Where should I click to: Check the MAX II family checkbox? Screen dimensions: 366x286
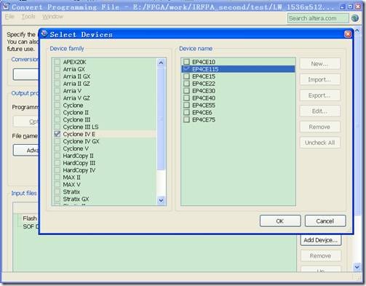[x=57, y=178]
